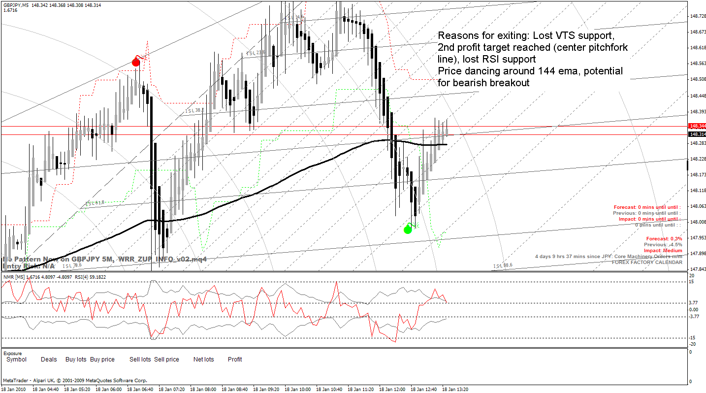Click the "Reasons for exiting" annotation text
This screenshot has width=706, height=393.
point(533,59)
